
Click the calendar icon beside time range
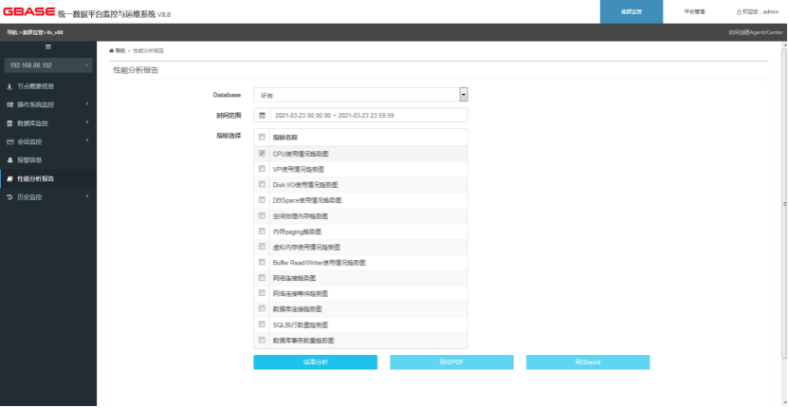point(262,116)
